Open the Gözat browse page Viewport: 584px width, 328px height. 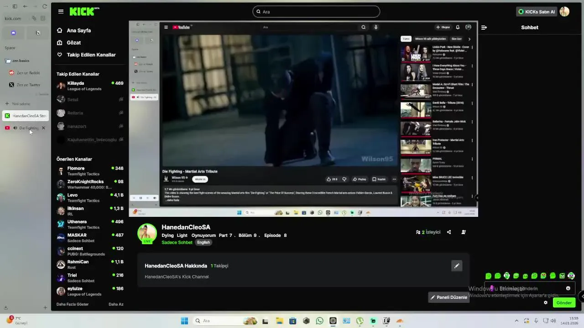point(68,42)
